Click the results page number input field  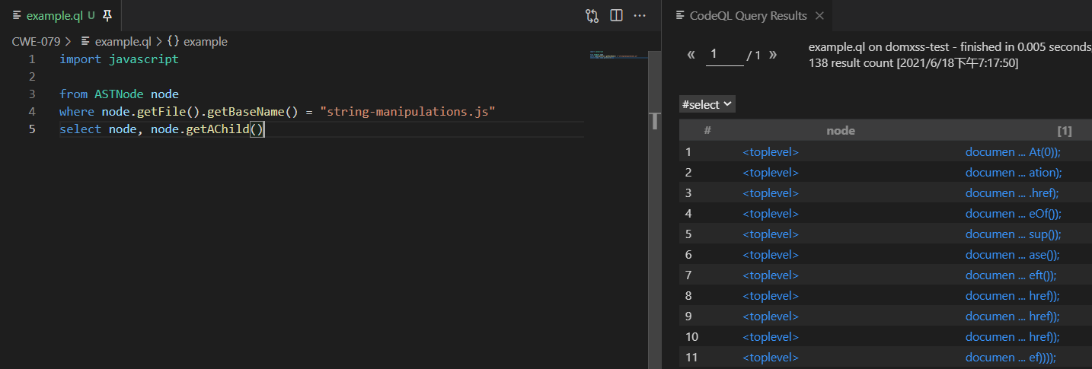[724, 55]
